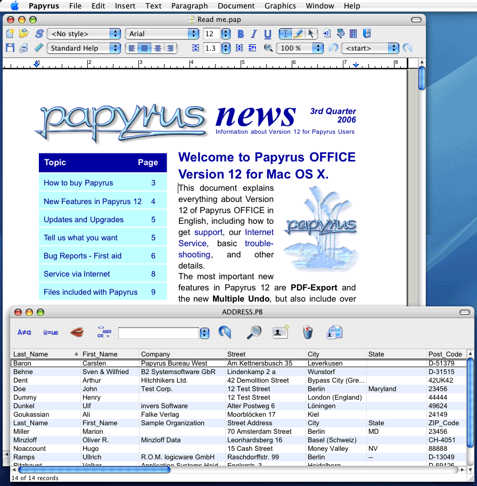Toggle italic formatting
Screen dimensions: 477x486
click(254, 34)
